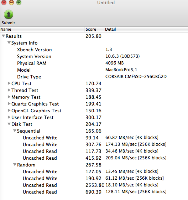This screenshot has width=188, height=200.
Task: Expand the Thread Test row
Action: click(x=9, y=90)
